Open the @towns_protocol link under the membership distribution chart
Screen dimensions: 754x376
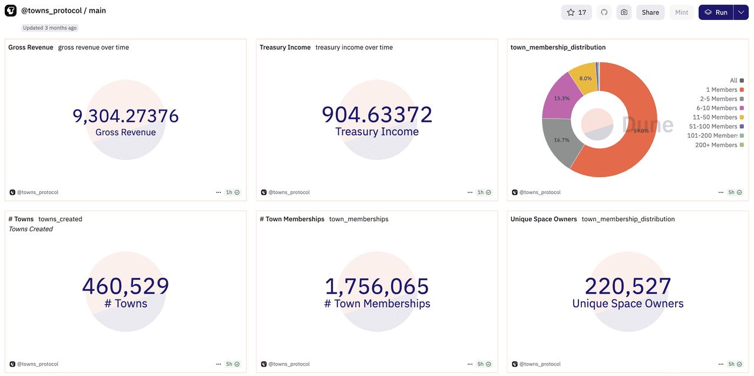pos(540,192)
